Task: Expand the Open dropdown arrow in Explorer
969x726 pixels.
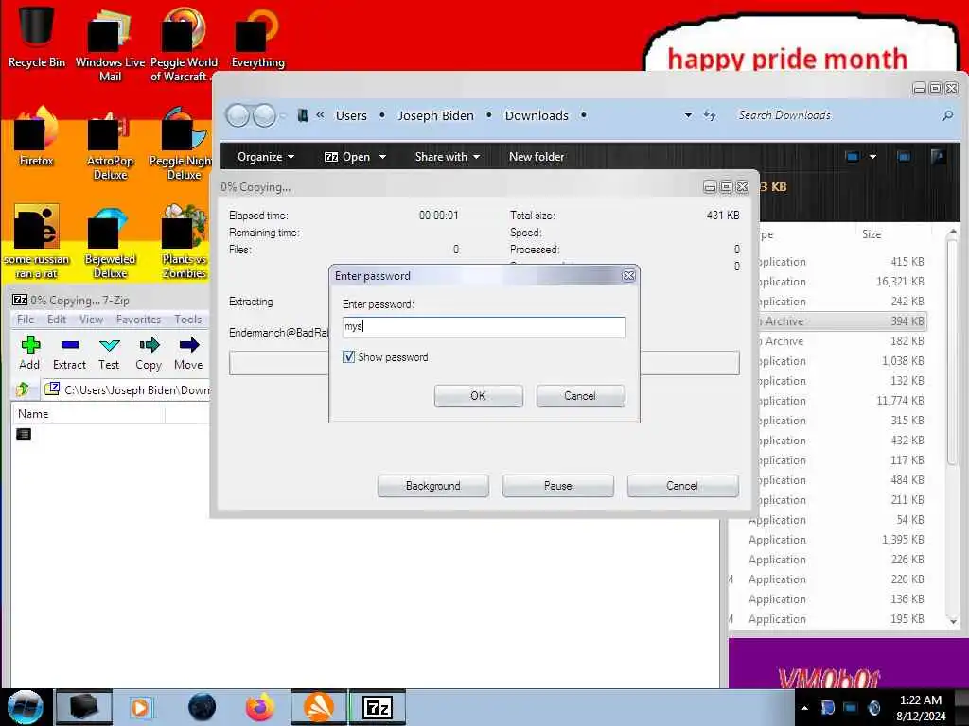Action: (382, 157)
